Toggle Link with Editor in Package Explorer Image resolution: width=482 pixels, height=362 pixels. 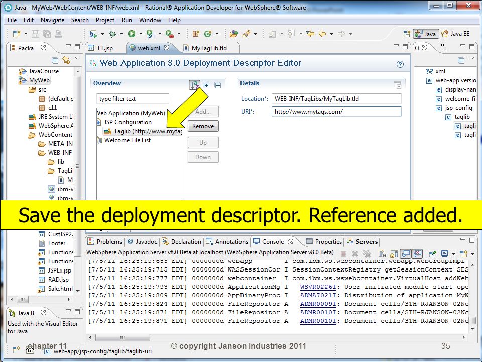(x=66, y=60)
